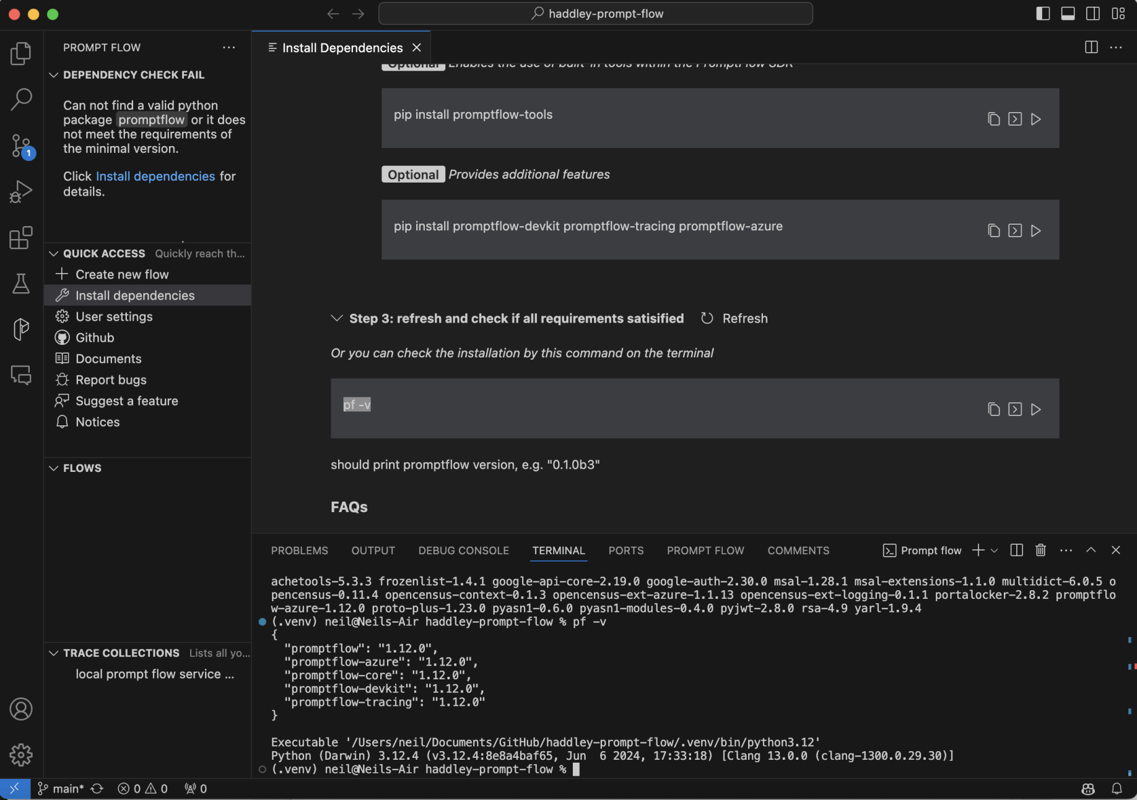Click the haddley-prompt-flow search box

pyautogui.click(x=595, y=14)
